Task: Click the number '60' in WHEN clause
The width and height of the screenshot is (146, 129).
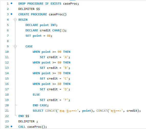Action: 59,84
